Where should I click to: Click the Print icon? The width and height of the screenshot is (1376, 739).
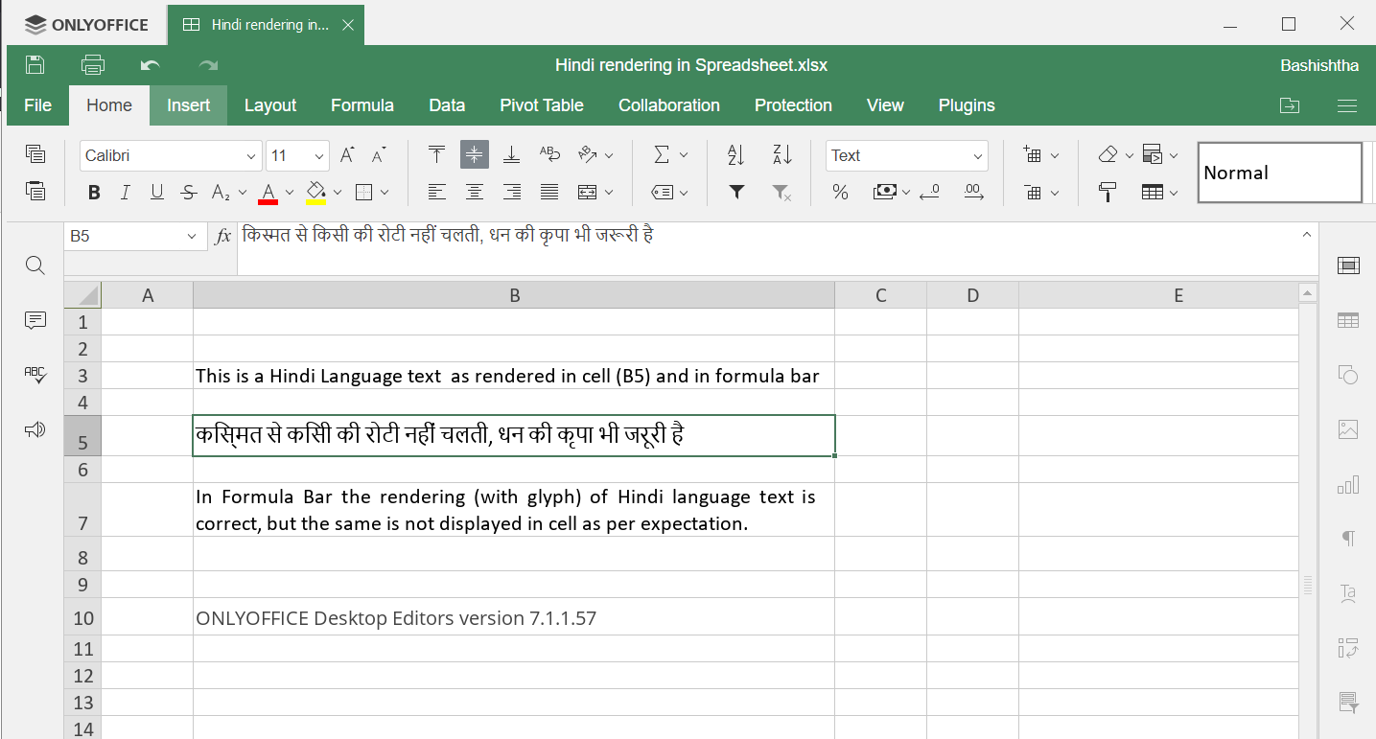tap(93, 65)
